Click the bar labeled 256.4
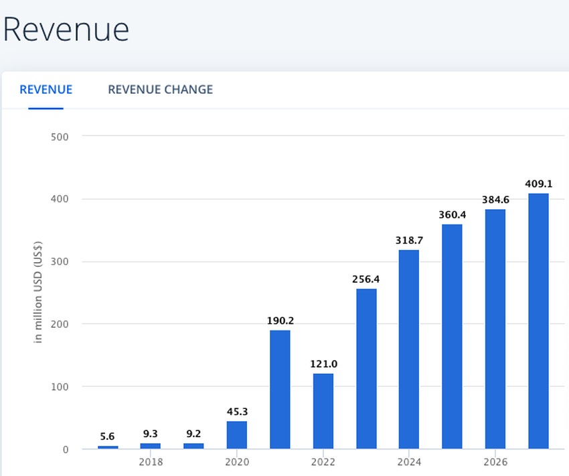Screen dimensions: 569x476 (x=366, y=369)
